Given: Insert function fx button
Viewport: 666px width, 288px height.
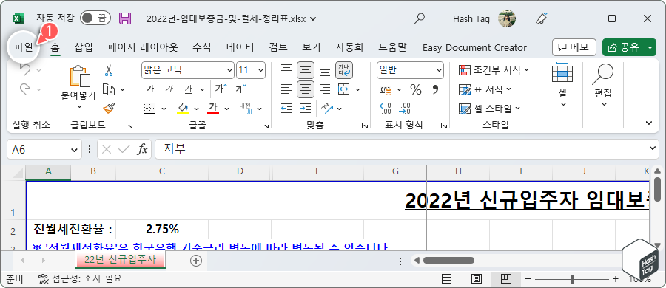Looking at the screenshot, I should [x=142, y=149].
